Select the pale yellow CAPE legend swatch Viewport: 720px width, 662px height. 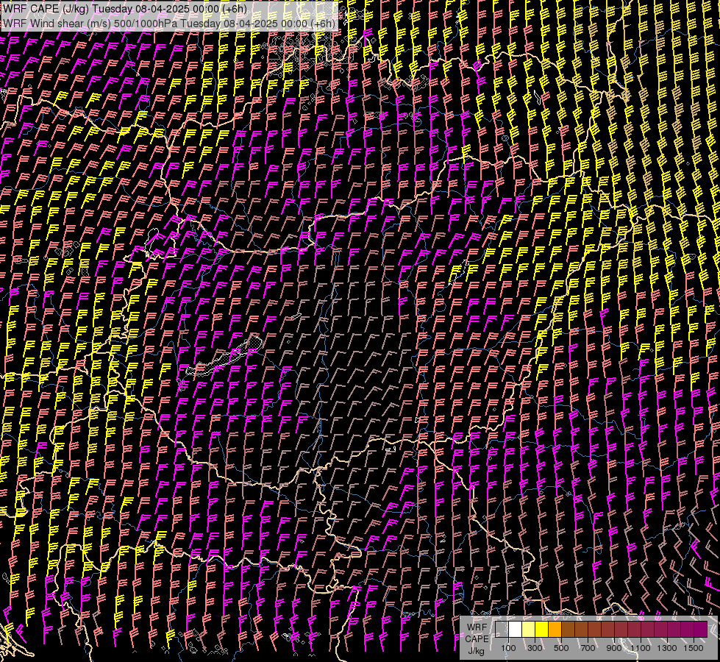pos(529,629)
